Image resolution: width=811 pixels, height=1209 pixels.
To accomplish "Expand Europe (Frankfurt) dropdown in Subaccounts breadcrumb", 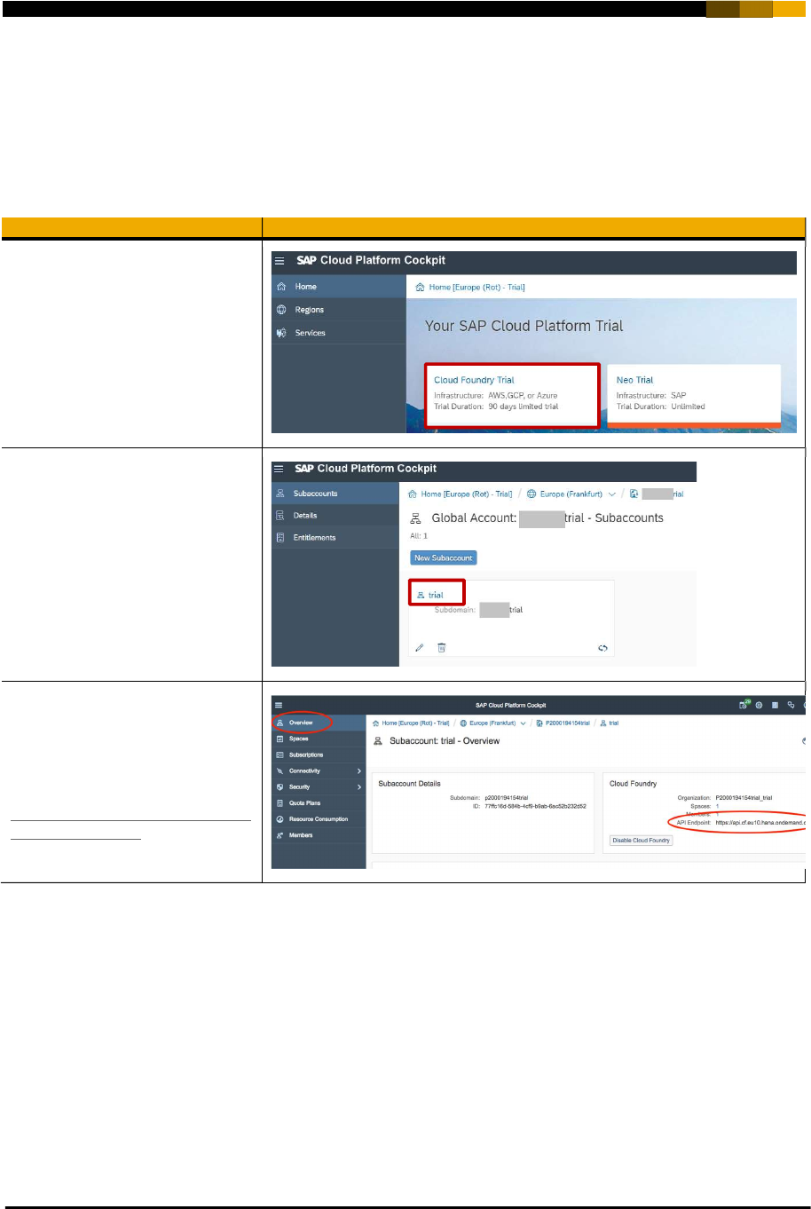I will pos(612,494).
